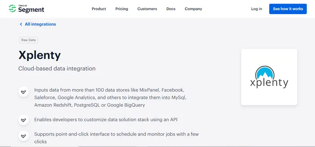This screenshot has height=147, width=315.
Task: Open the Company menu
Action: click(193, 9)
